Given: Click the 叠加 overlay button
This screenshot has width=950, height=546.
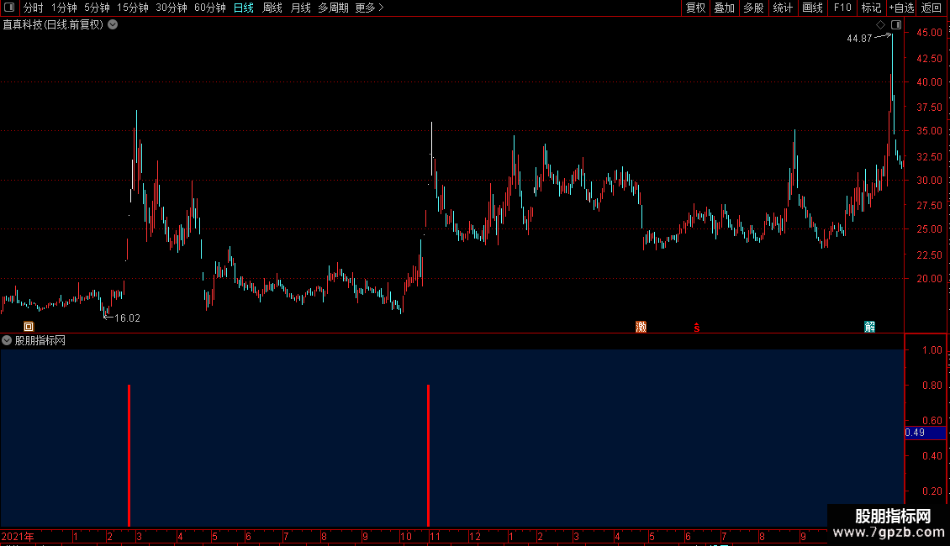Looking at the screenshot, I should point(724,8).
